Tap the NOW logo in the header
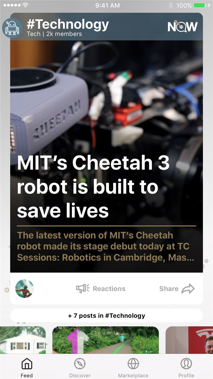This screenshot has width=213, height=379. tap(183, 26)
